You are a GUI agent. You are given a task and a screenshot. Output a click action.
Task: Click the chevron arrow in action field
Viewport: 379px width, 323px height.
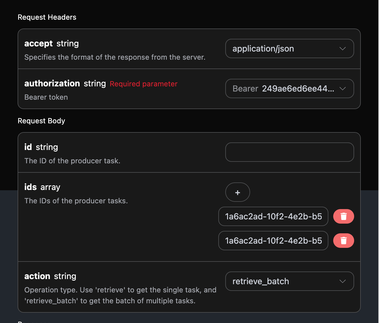click(x=342, y=281)
